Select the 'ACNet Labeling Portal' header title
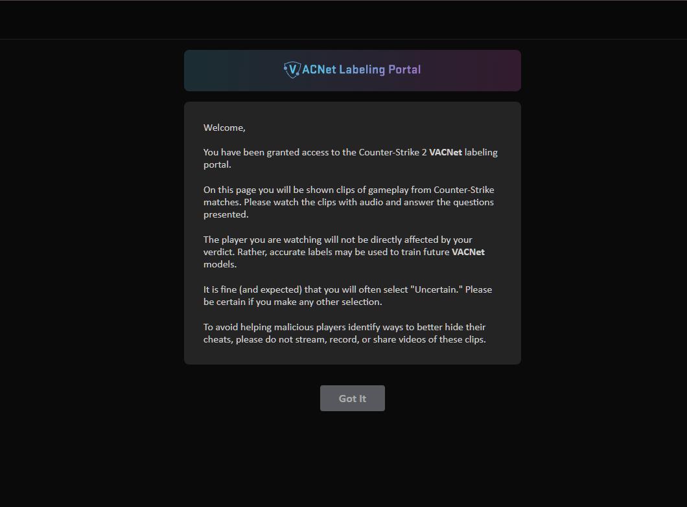This screenshot has height=507, width=687. [x=362, y=70]
